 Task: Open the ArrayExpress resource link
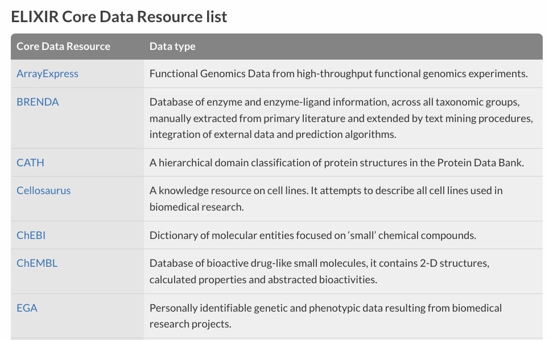[47, 74]
